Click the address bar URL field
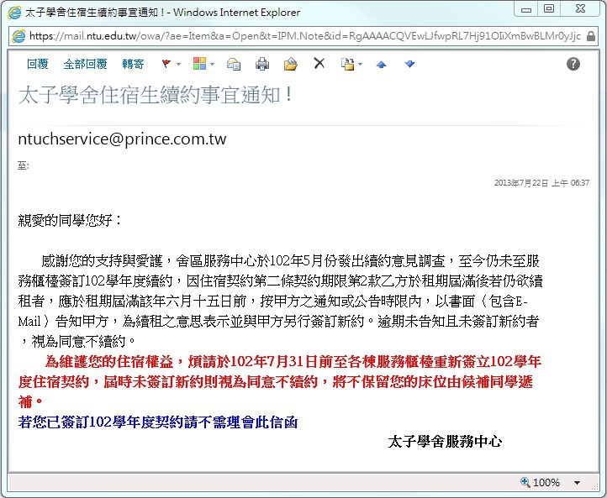Image resolution: width=607 pixels, height=498 pixels. [x=305, y=36]
